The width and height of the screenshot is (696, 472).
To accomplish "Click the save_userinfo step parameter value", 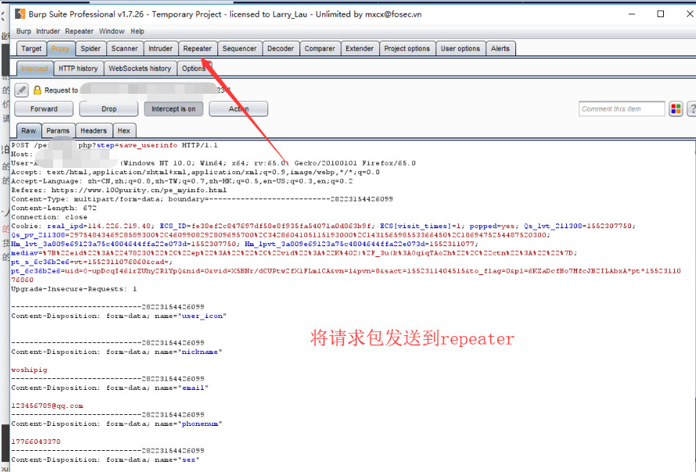I will [149, 145].
